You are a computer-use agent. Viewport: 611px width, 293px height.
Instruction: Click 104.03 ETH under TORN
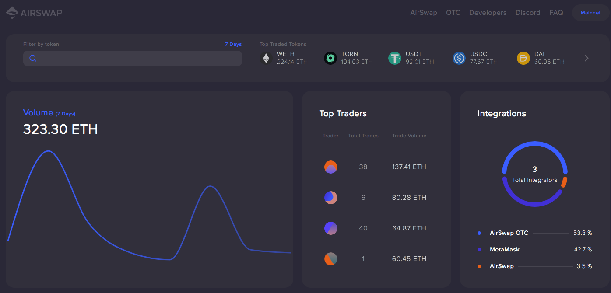pos(357,62)
